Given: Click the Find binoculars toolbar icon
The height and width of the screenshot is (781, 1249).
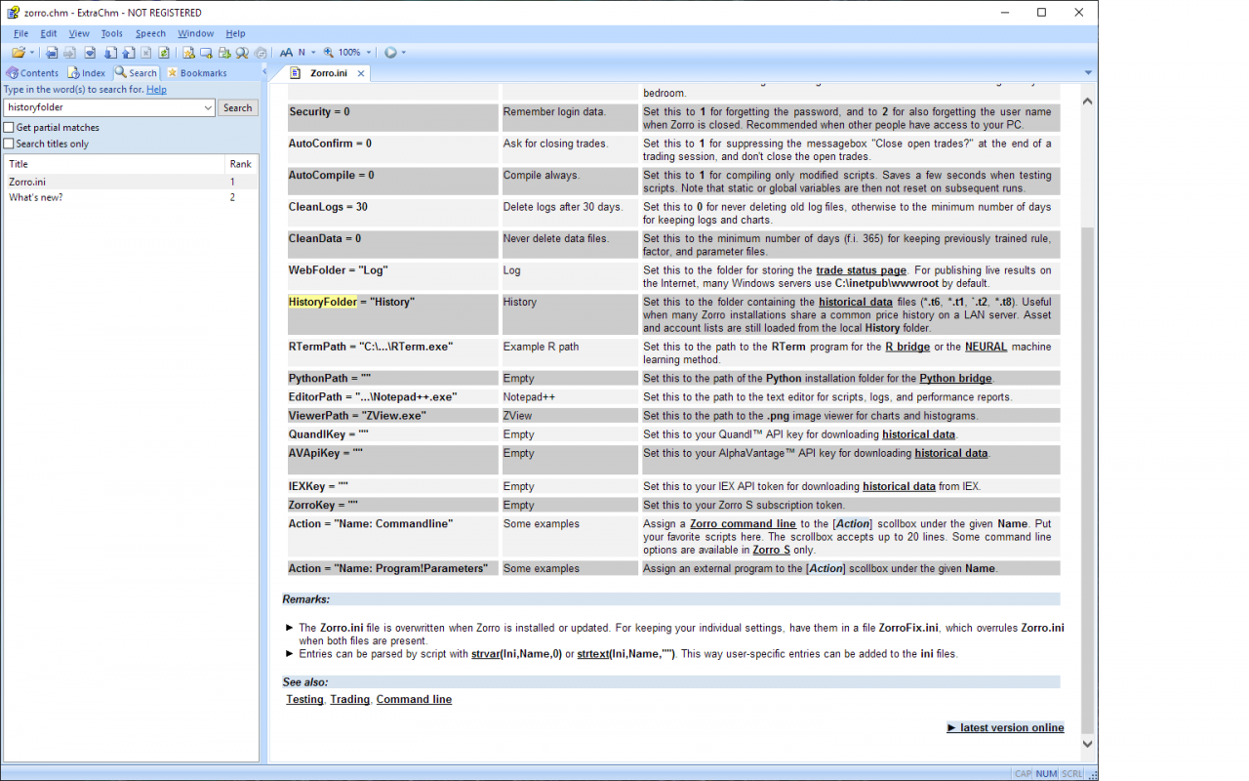Looking at the screenshot, I should 243,53.
